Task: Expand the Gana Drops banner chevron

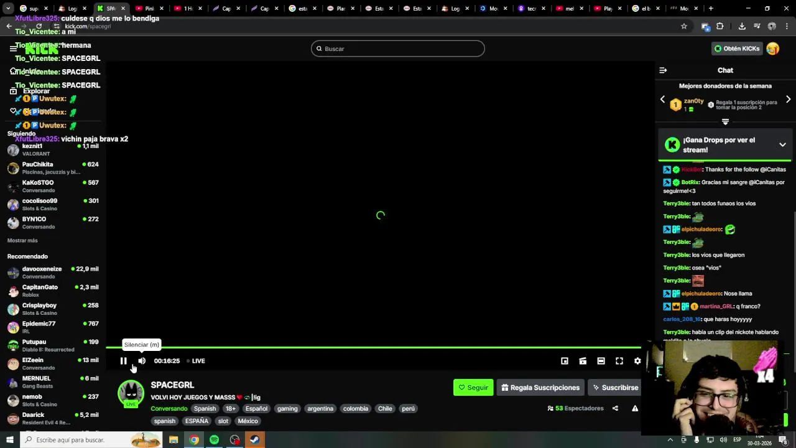Action: click(x=782, y=144)
